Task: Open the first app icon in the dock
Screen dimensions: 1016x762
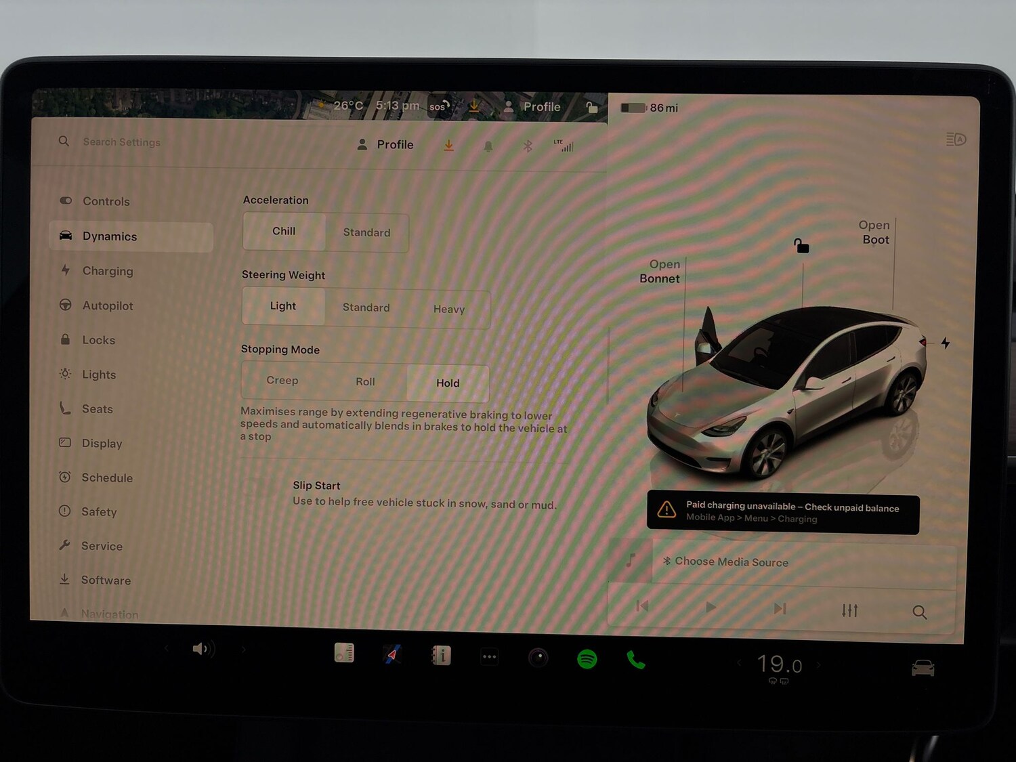Action: coord(344,653)
